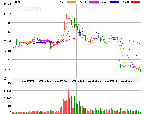Click the 38.89 price axis label
The image size is (156, 114).
pos(7,23)
